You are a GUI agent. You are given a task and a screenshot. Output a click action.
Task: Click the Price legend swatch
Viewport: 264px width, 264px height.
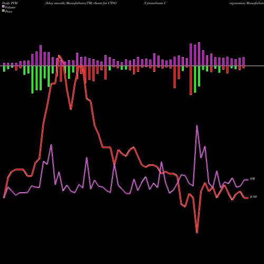[x=3, y=11]
